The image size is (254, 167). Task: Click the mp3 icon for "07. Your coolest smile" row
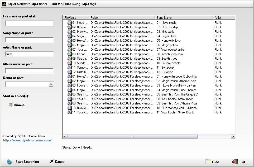[69, 50]
